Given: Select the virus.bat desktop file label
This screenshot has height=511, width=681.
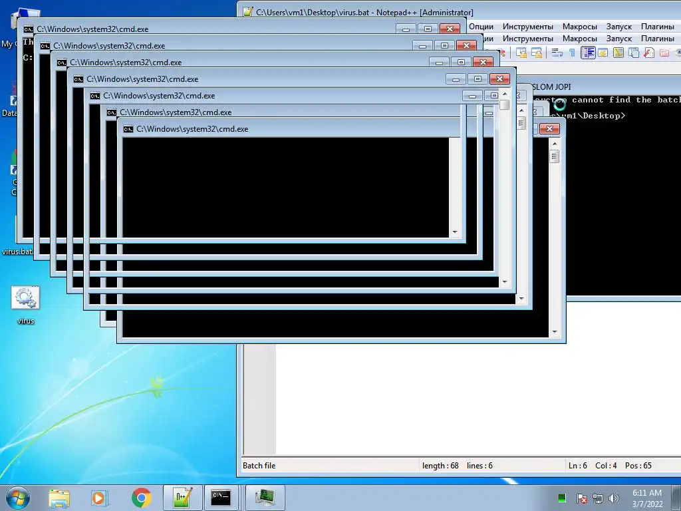Looking at the screenshot, I should click(17, 251).
